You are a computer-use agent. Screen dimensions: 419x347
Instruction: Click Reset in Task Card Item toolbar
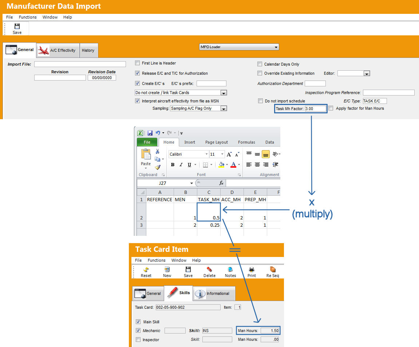point(146,272)
